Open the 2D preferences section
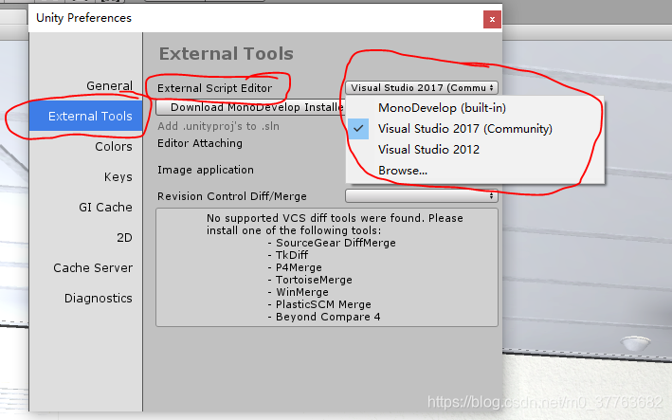The image size is (672, 420). click(x=124, y=238)
